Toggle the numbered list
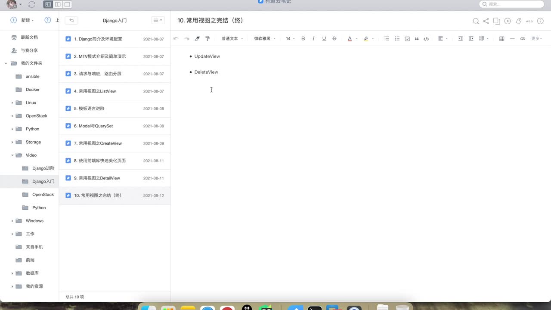 tap(397, 38)
